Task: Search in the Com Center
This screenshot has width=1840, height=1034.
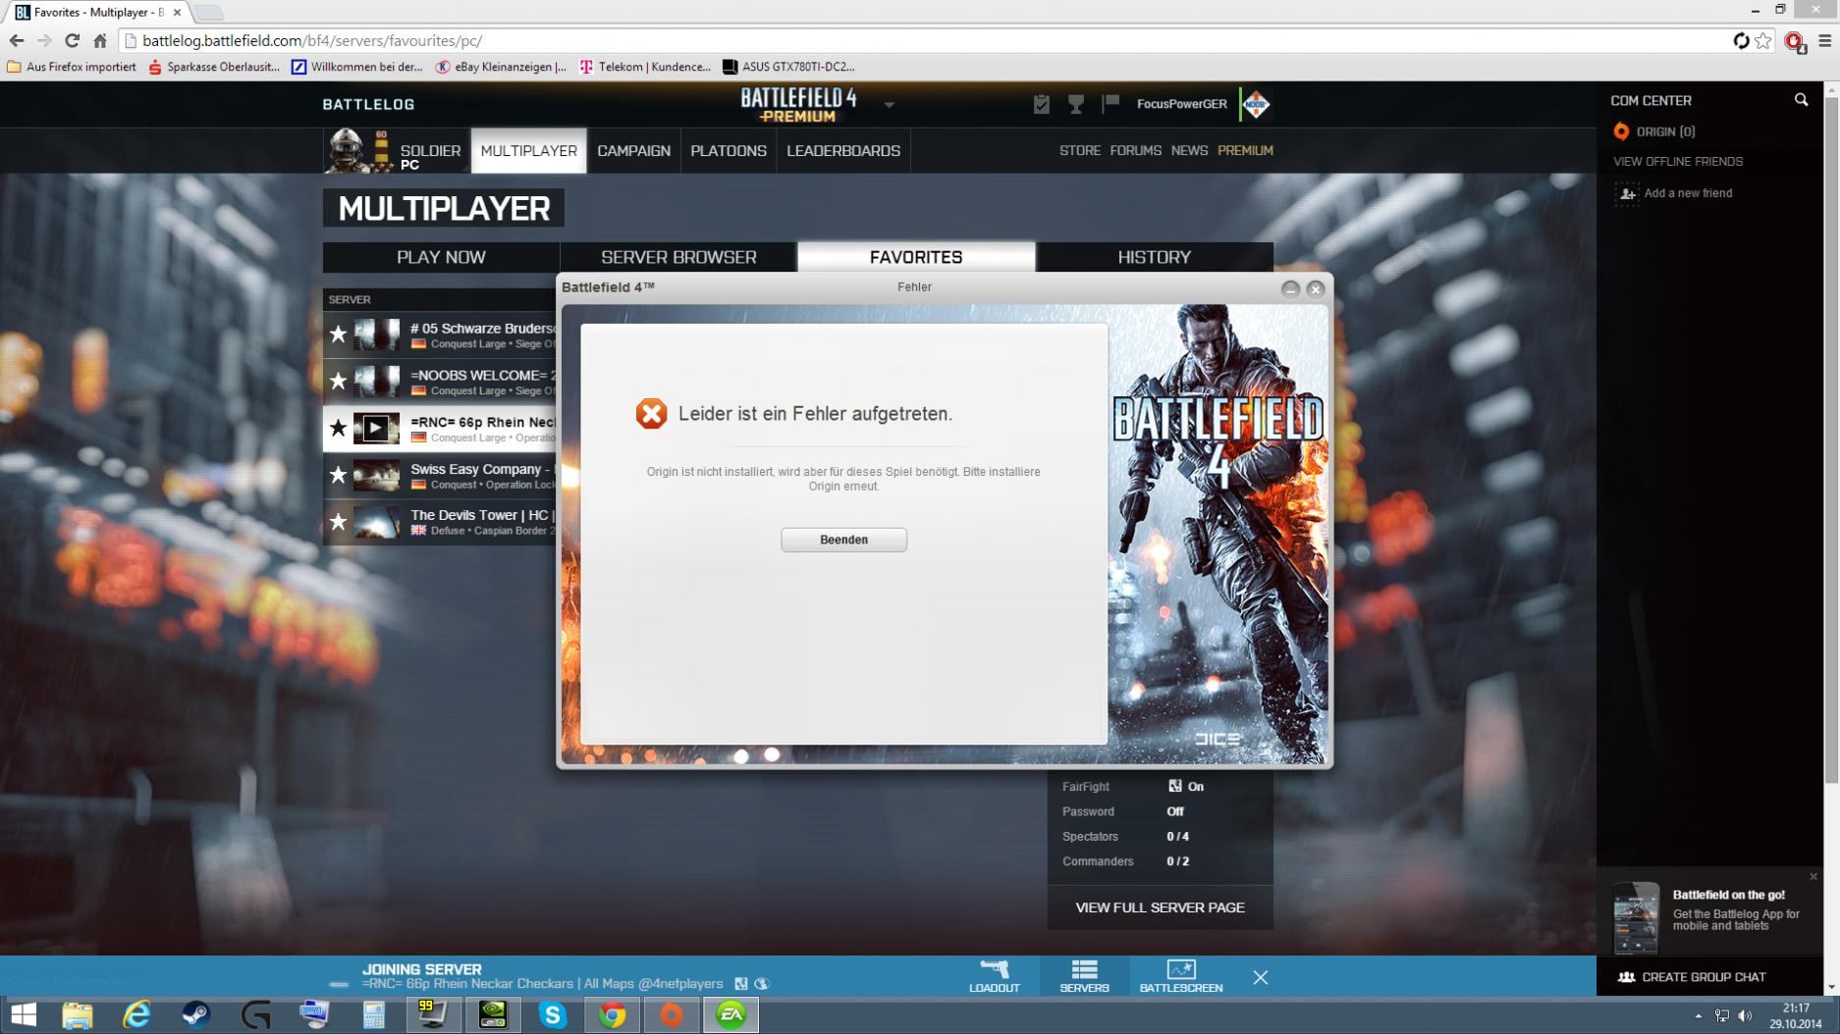Action: click(1801, 100)
